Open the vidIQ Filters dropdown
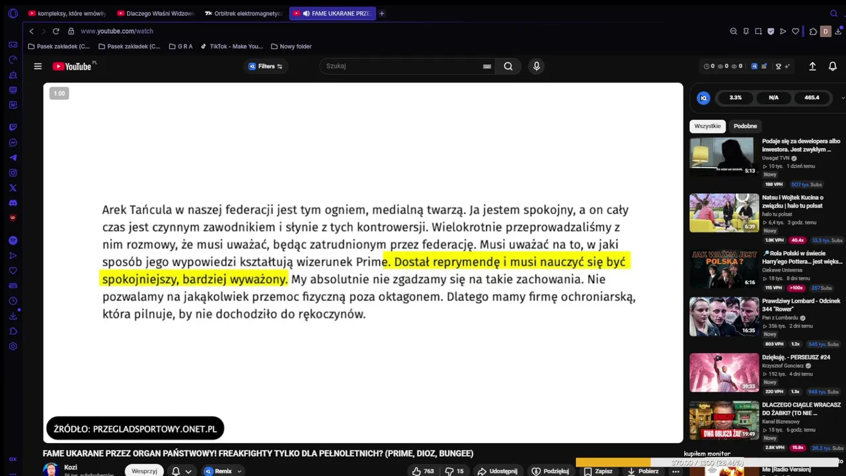This screenshot has width=846, height=476. (266, 66)
